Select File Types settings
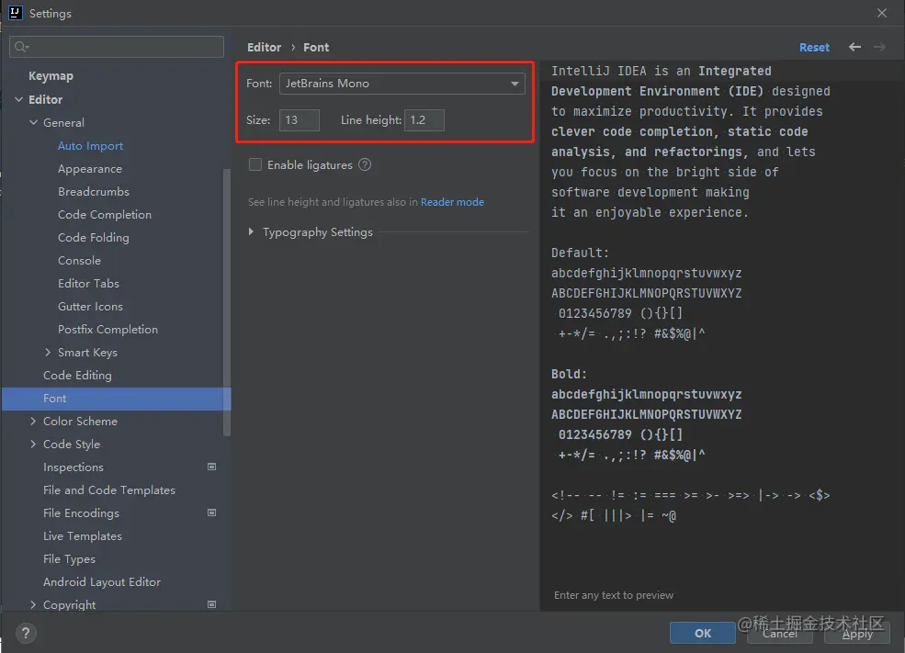 [69, 559]
